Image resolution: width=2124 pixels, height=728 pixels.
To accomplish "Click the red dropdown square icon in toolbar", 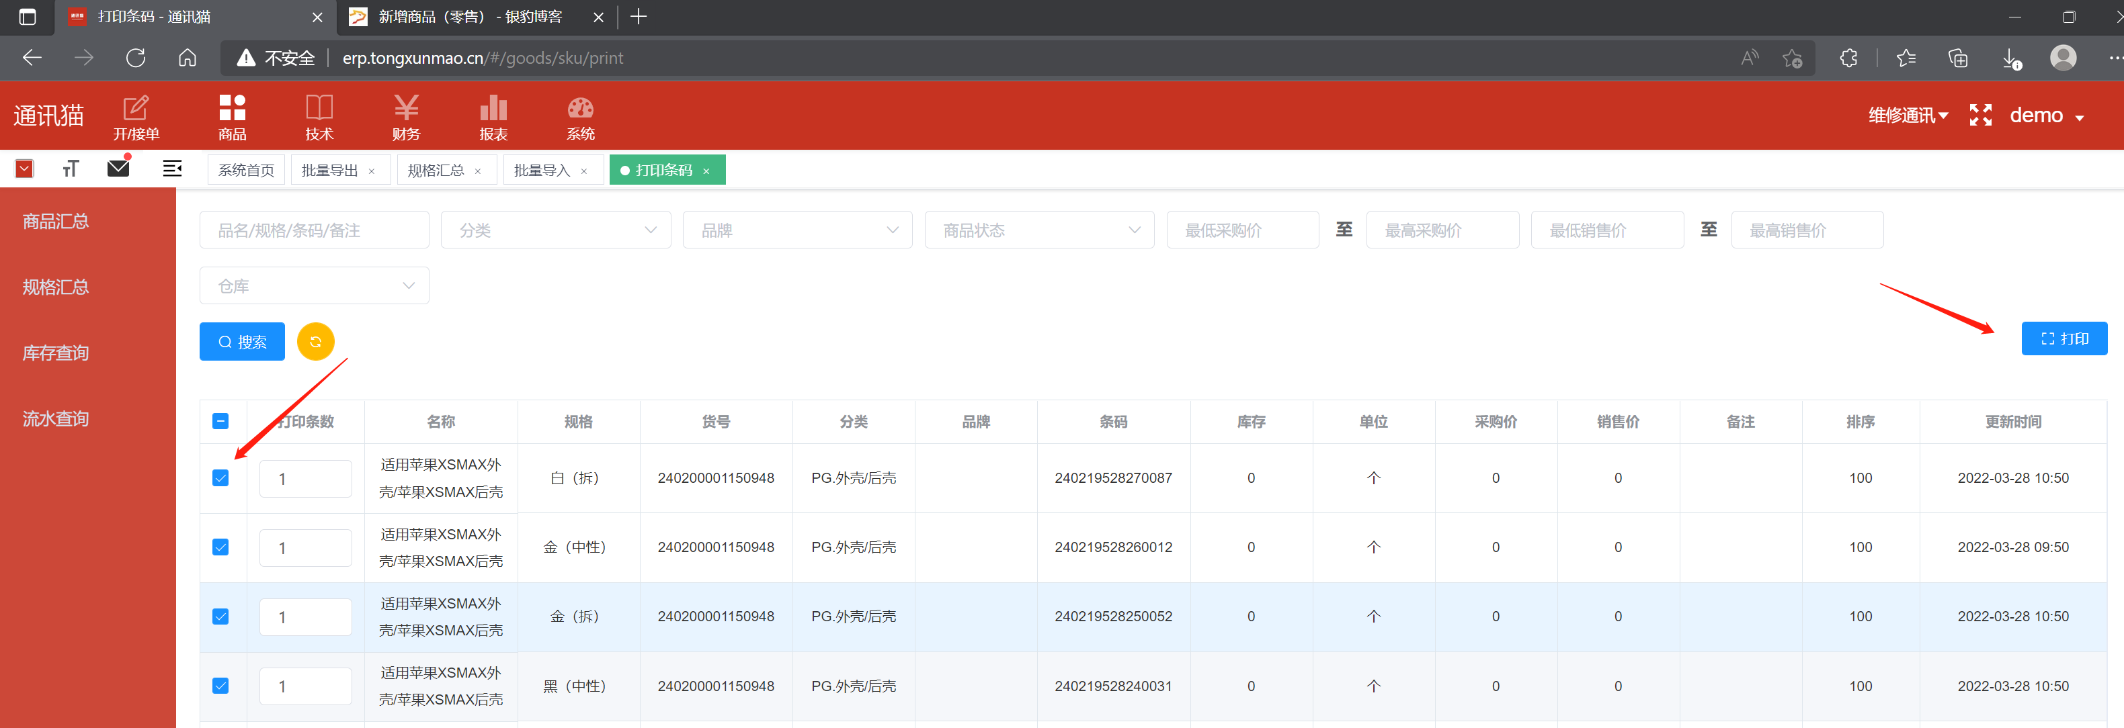I will click(x=25, y=169).
